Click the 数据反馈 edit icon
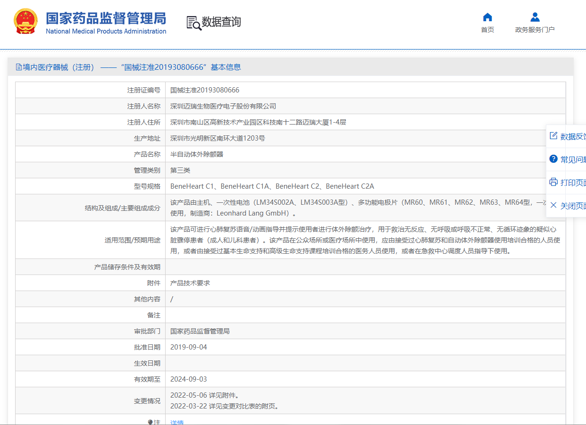The height and width of the screenshot is (425, 586). tap(553, 136)
